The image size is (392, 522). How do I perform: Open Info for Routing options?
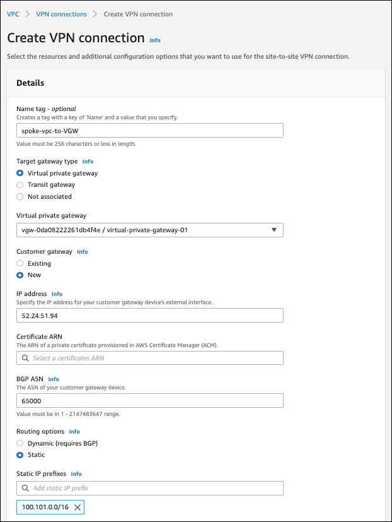tap(74, 432)
